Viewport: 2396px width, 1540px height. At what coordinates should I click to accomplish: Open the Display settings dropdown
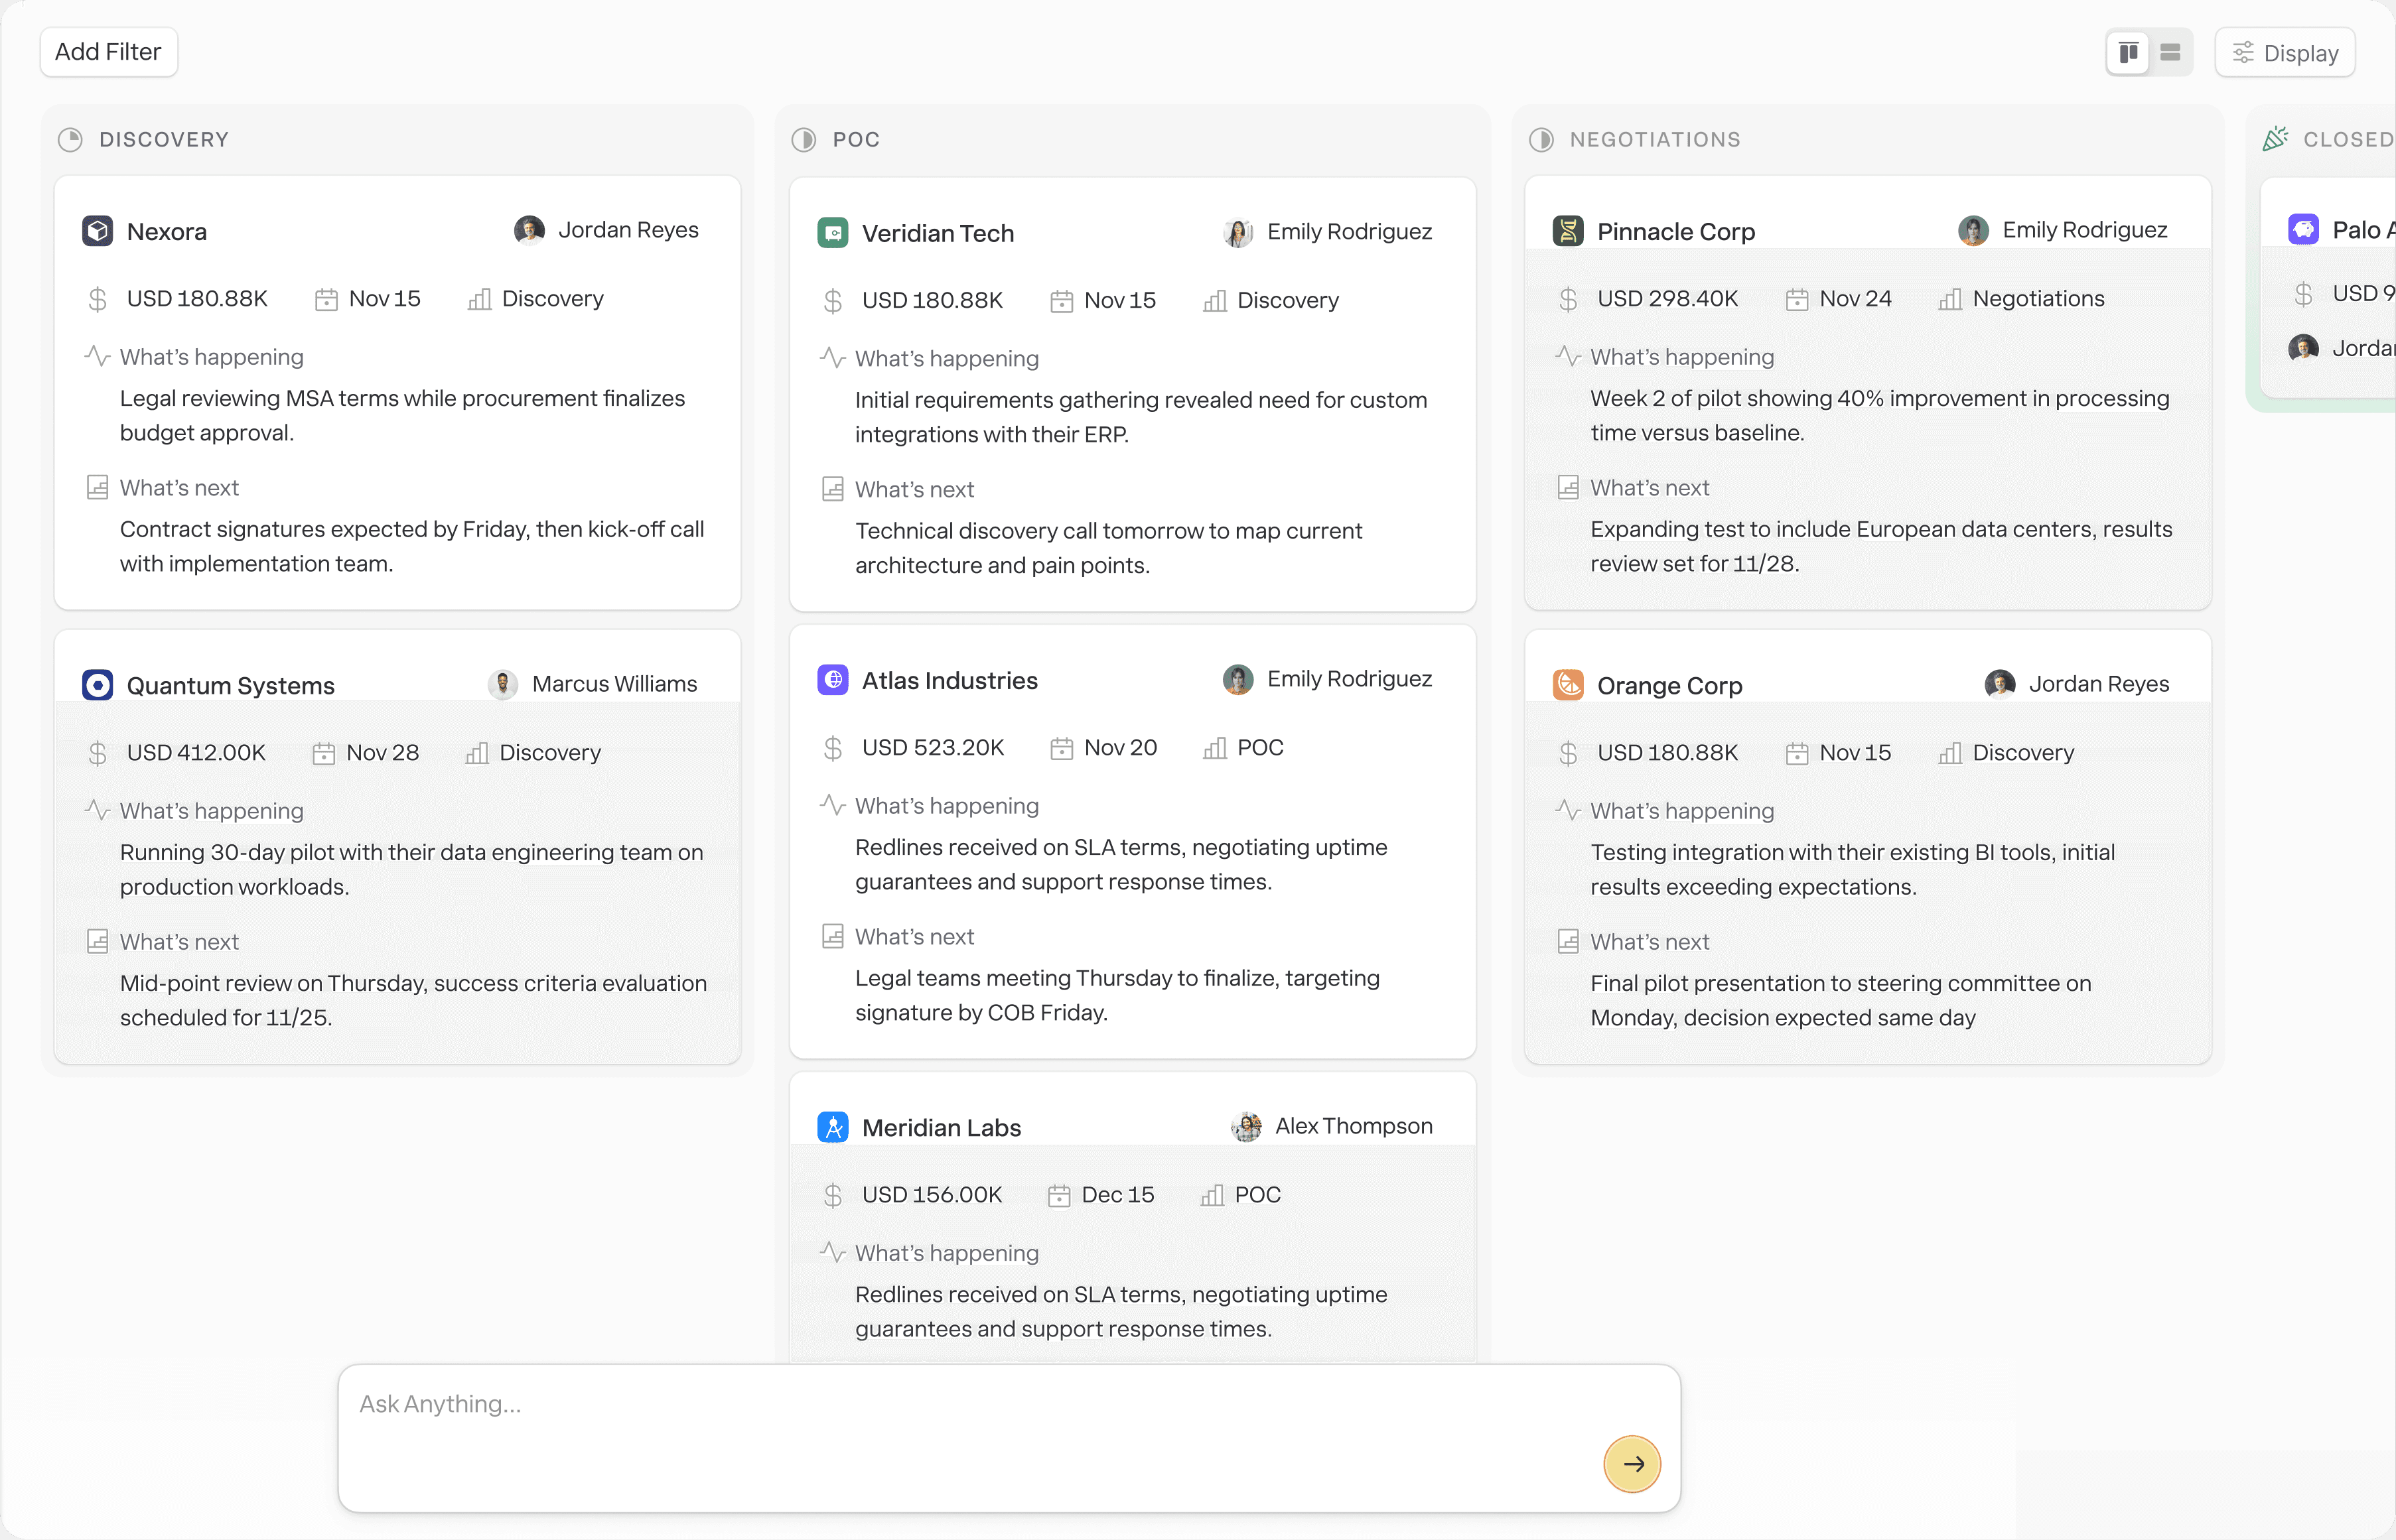click(x=2285, y=53)
